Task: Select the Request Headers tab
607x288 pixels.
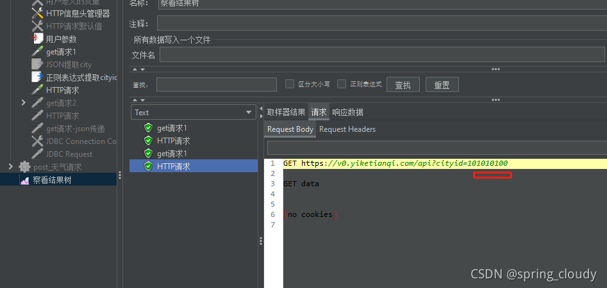Action: click(x=347, y=129)
